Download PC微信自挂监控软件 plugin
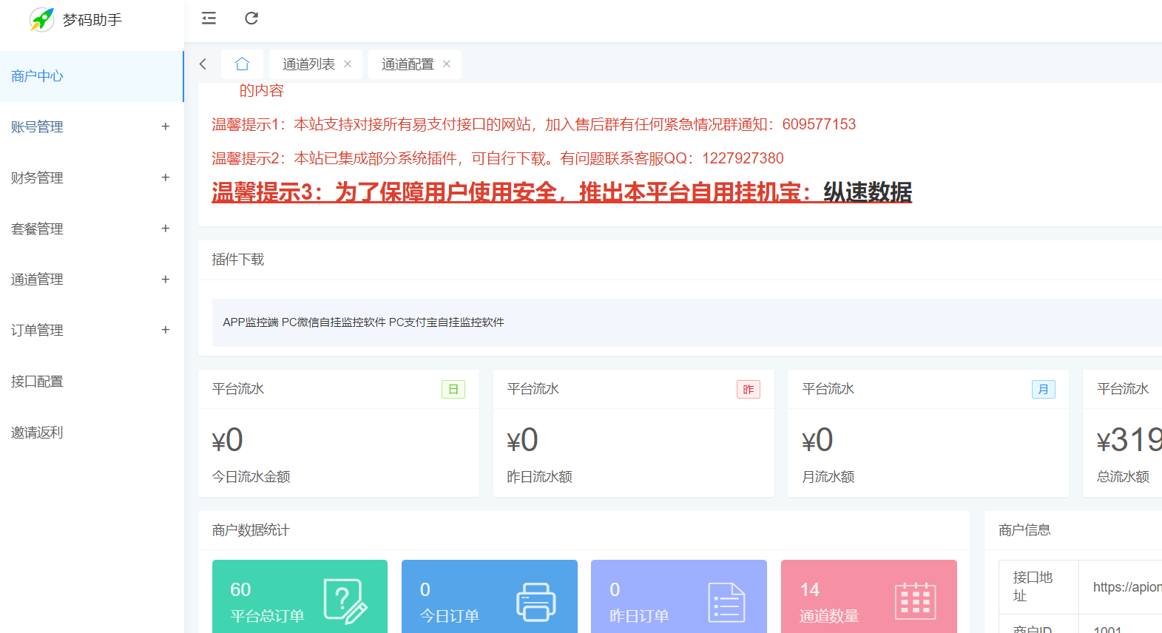 pyautogui.click(x=334, y=322)
